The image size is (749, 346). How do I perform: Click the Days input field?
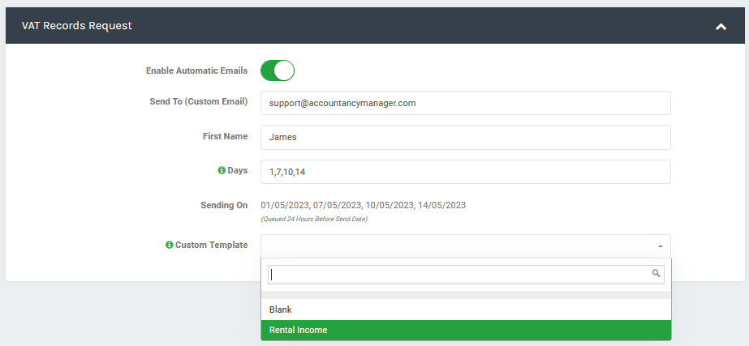tap(465, 172)
